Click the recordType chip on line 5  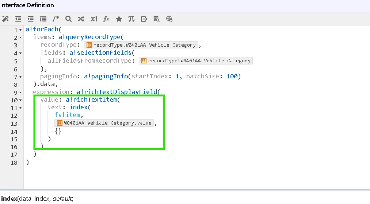(x=196, y=61)
